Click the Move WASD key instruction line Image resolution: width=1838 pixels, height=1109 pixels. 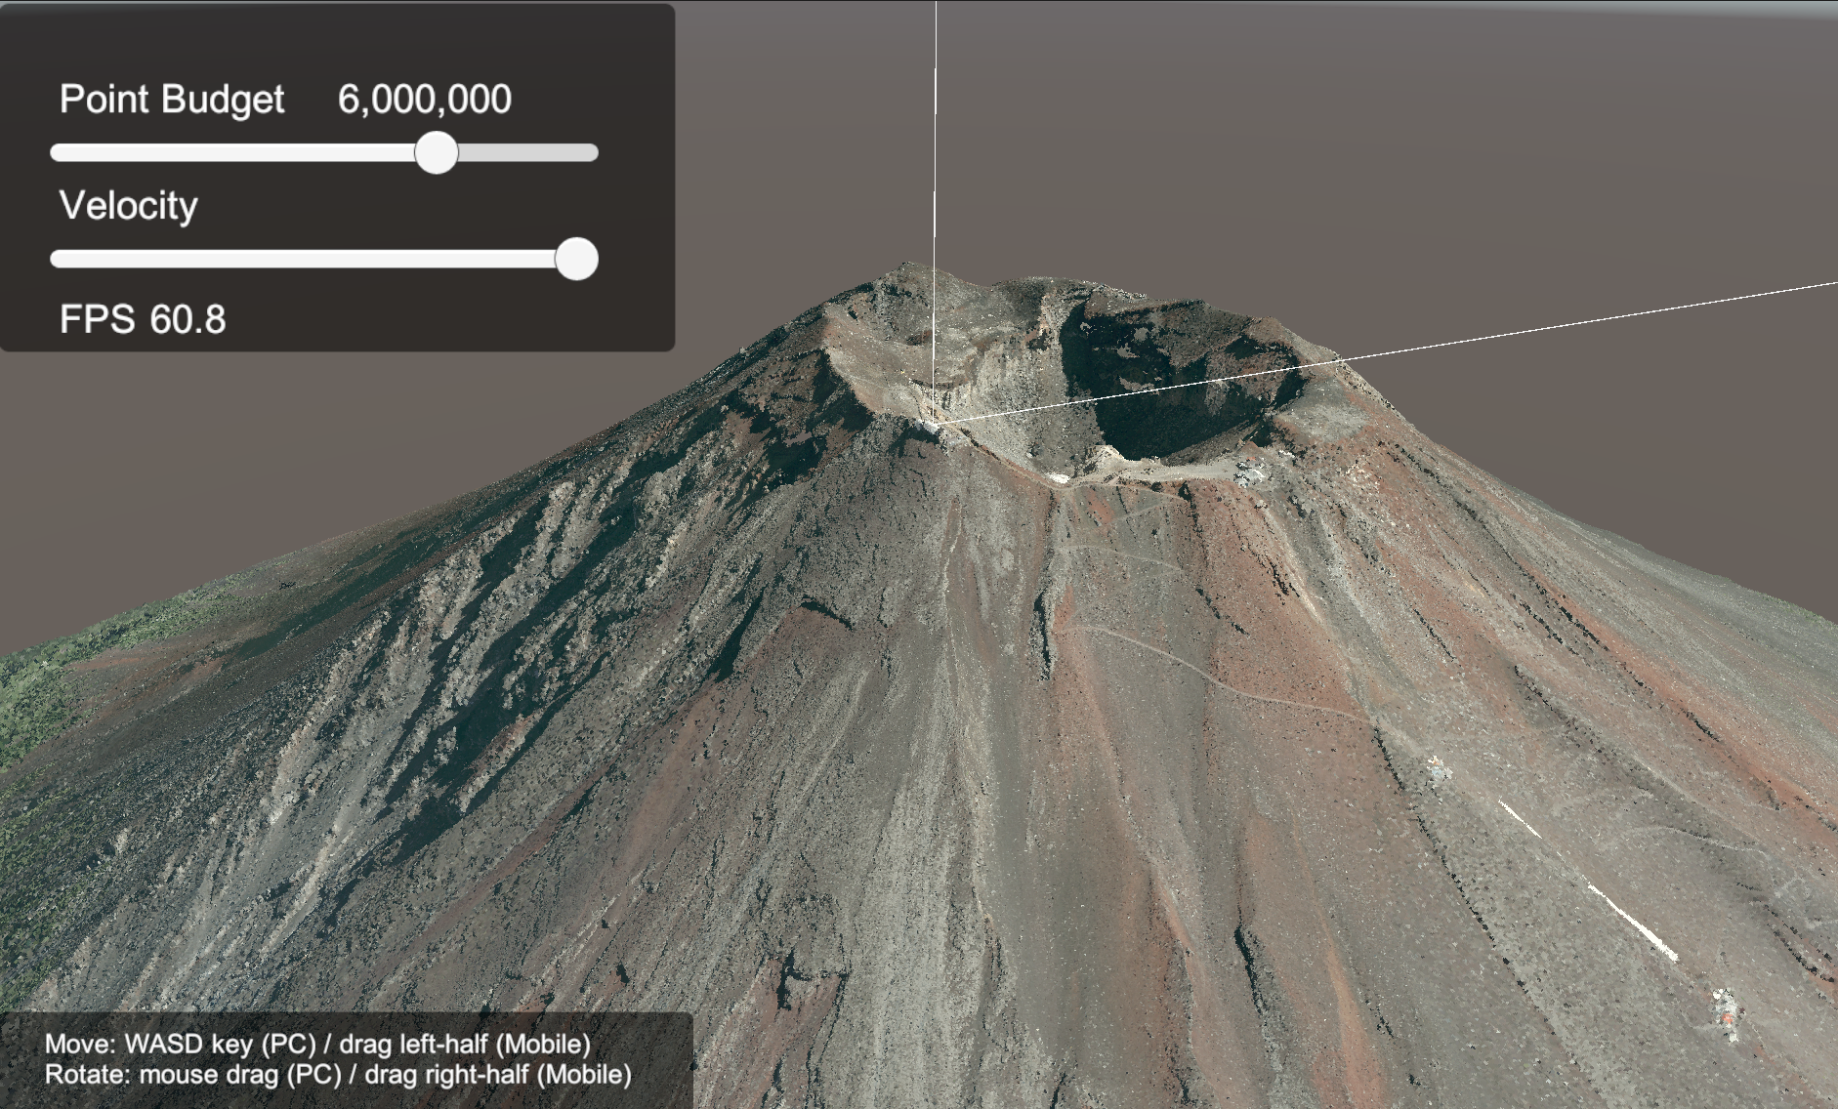coord(317,1044)
